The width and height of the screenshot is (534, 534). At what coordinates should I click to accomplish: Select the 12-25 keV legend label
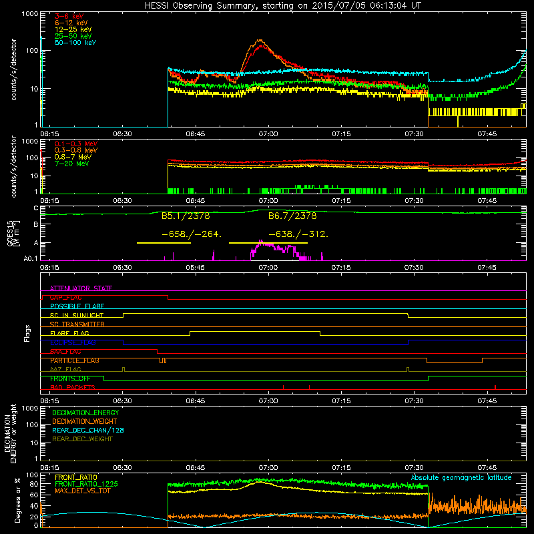point(73,29)
